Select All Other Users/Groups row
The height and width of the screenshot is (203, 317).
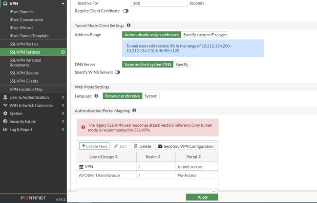click(148, 175)
